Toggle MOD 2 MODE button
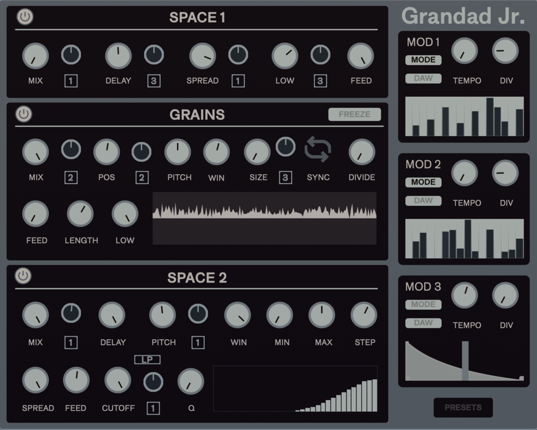This screenshot has width=537, height=430. coord(423,182)
